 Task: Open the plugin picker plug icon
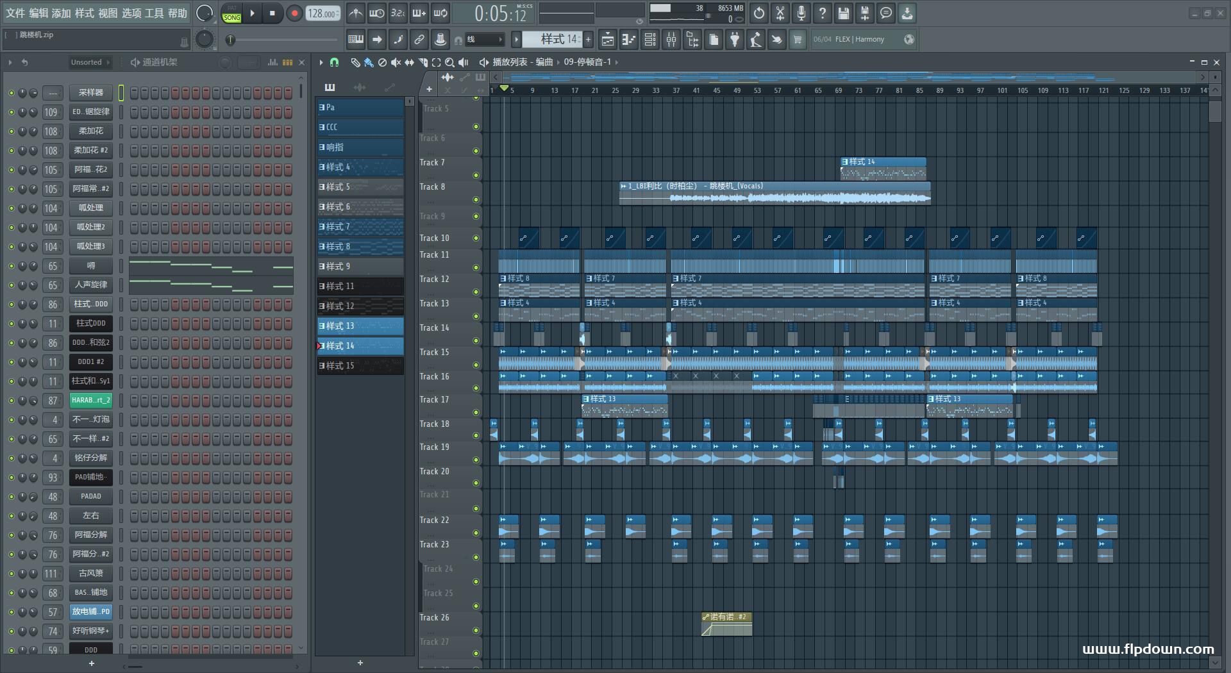(x=735, y=40)
